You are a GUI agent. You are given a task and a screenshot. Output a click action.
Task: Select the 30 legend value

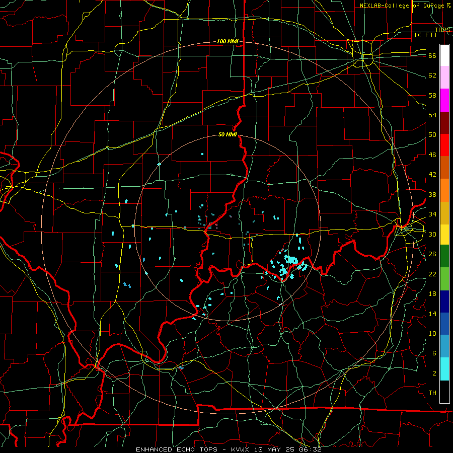pyautogui.click(x=432, y=234)
